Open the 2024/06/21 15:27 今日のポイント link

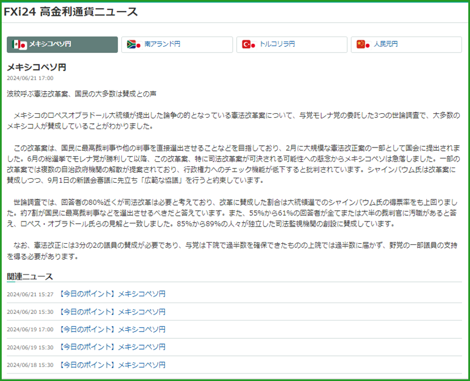pos(111,294)
